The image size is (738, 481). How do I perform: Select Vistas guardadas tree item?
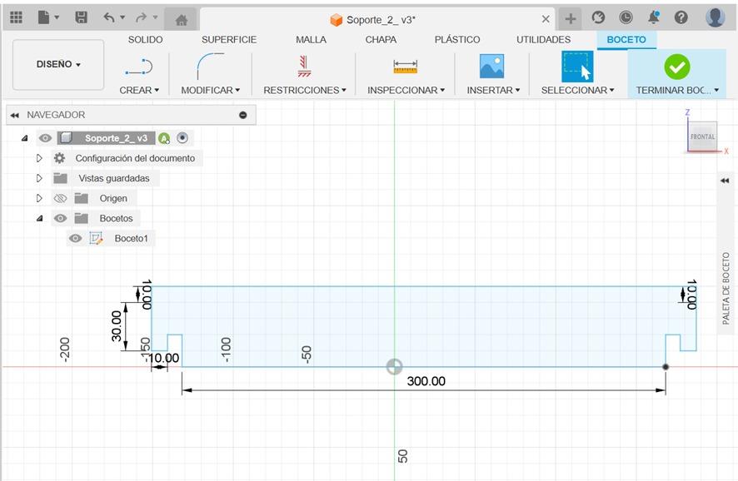point(114,178)
